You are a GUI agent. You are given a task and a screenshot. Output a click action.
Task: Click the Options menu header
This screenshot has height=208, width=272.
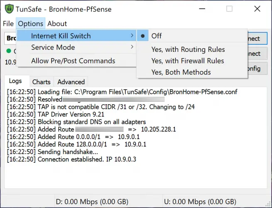(31, 24)
